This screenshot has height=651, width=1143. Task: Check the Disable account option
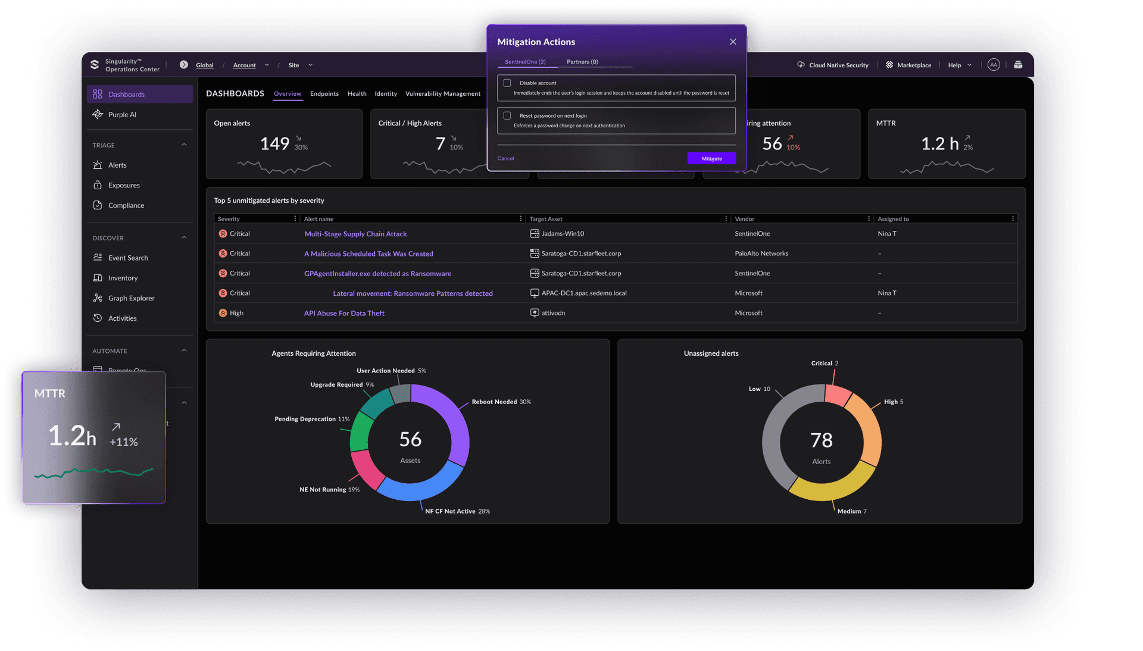507,83
